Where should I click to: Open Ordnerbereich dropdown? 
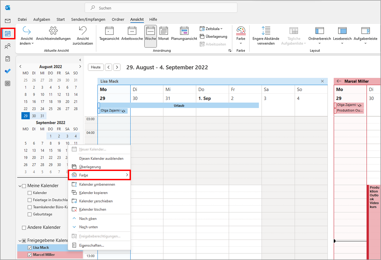[320, 36]
